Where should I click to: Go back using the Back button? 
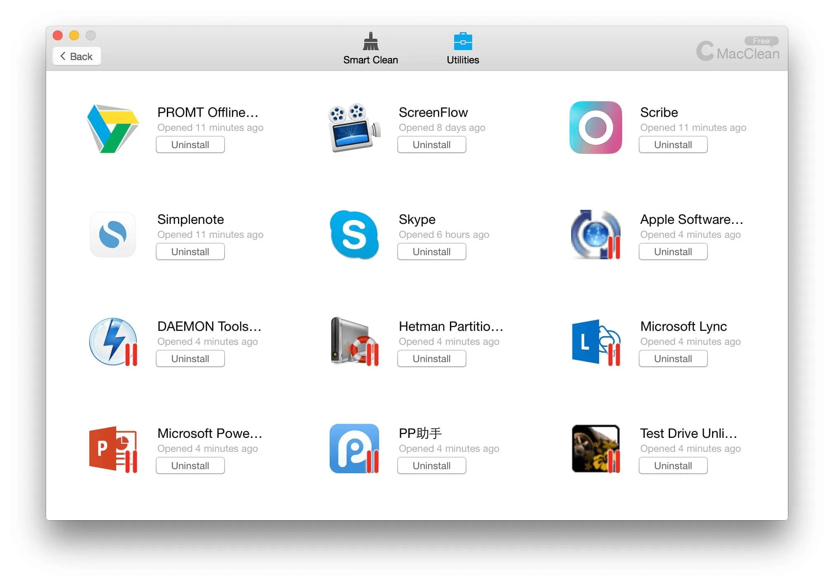[x=77, y=56]
